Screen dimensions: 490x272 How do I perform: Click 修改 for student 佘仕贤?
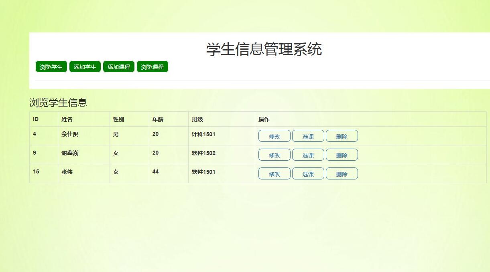tap(274, 136)
